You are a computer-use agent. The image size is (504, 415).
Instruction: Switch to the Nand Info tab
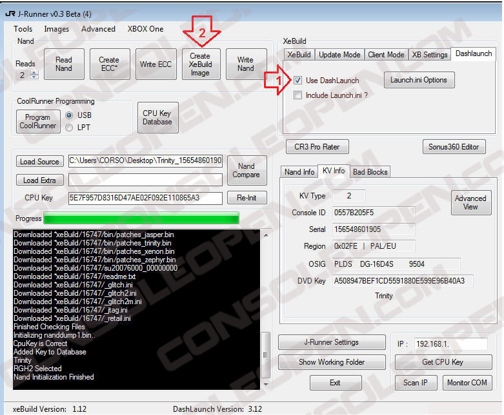click(299, 171)
